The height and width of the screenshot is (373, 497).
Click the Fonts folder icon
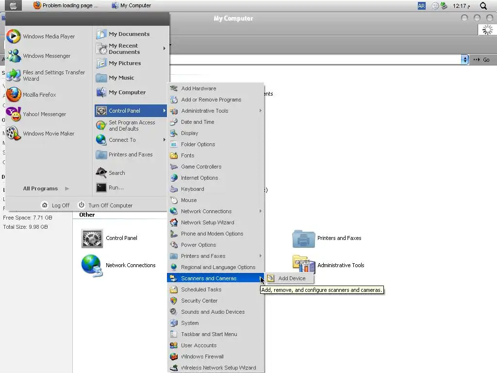click(x=174, y=155)
